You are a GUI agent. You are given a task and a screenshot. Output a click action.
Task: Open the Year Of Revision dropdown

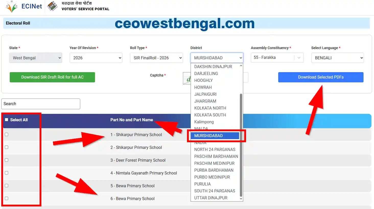[x=96, y=58]
